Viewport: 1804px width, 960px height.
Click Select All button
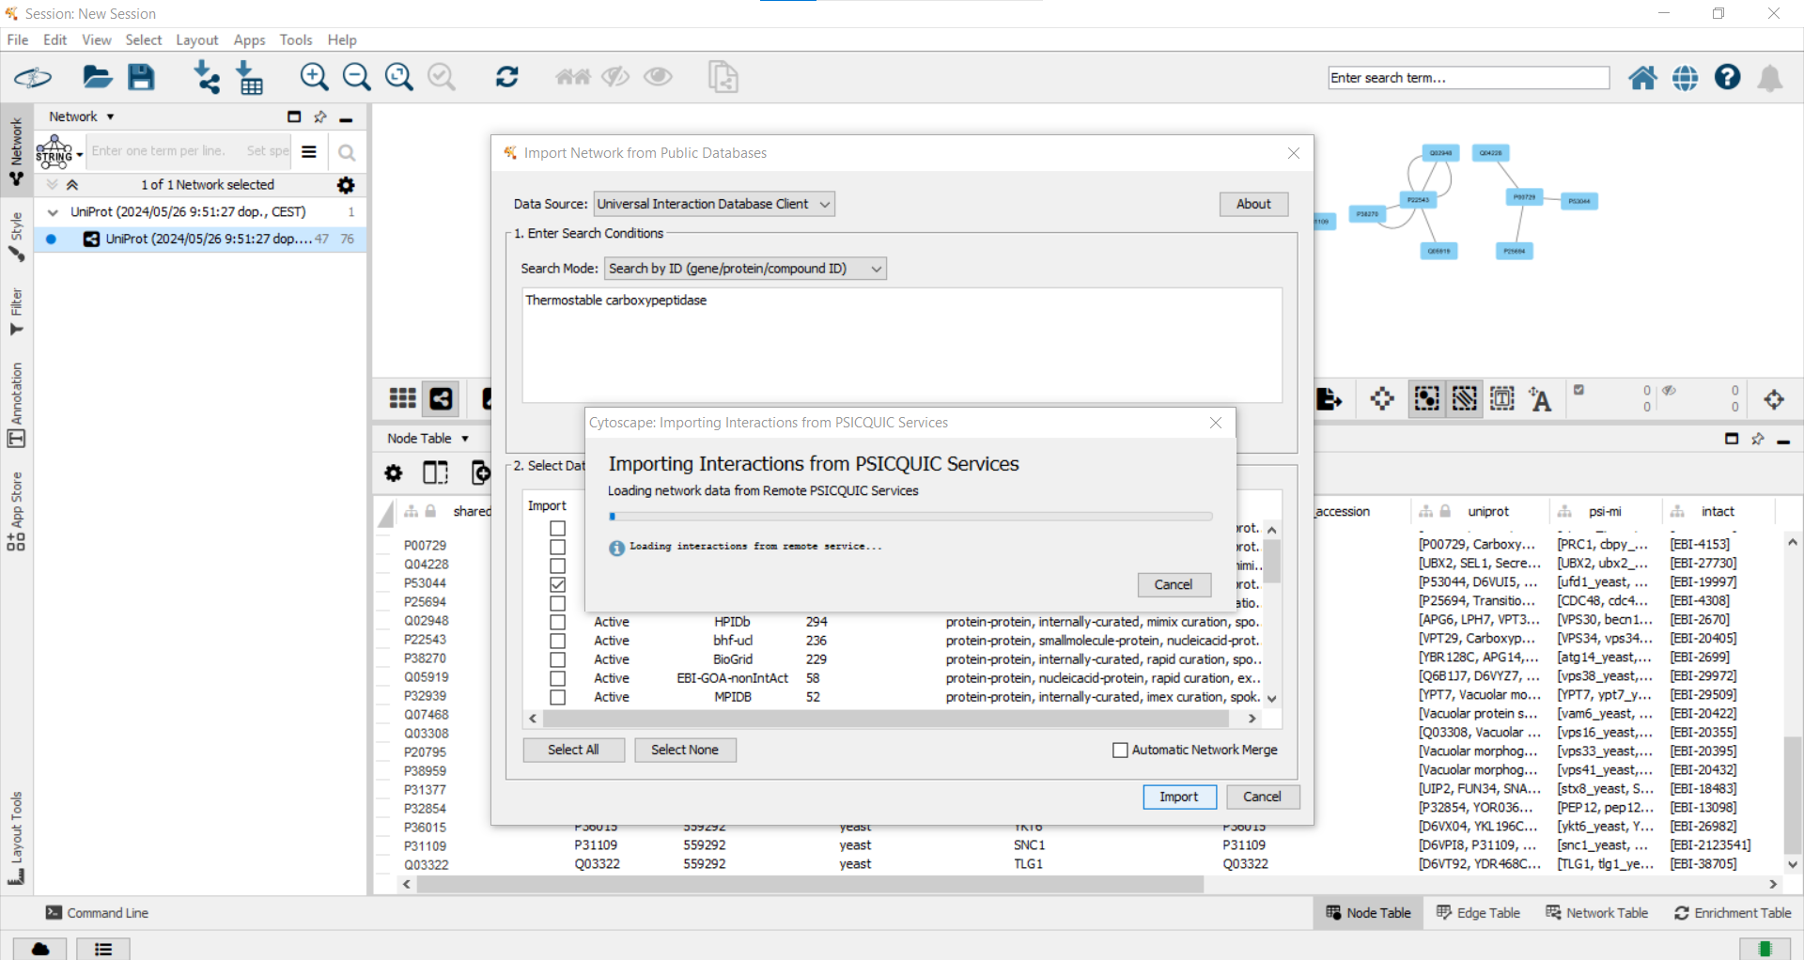point(573,750)
